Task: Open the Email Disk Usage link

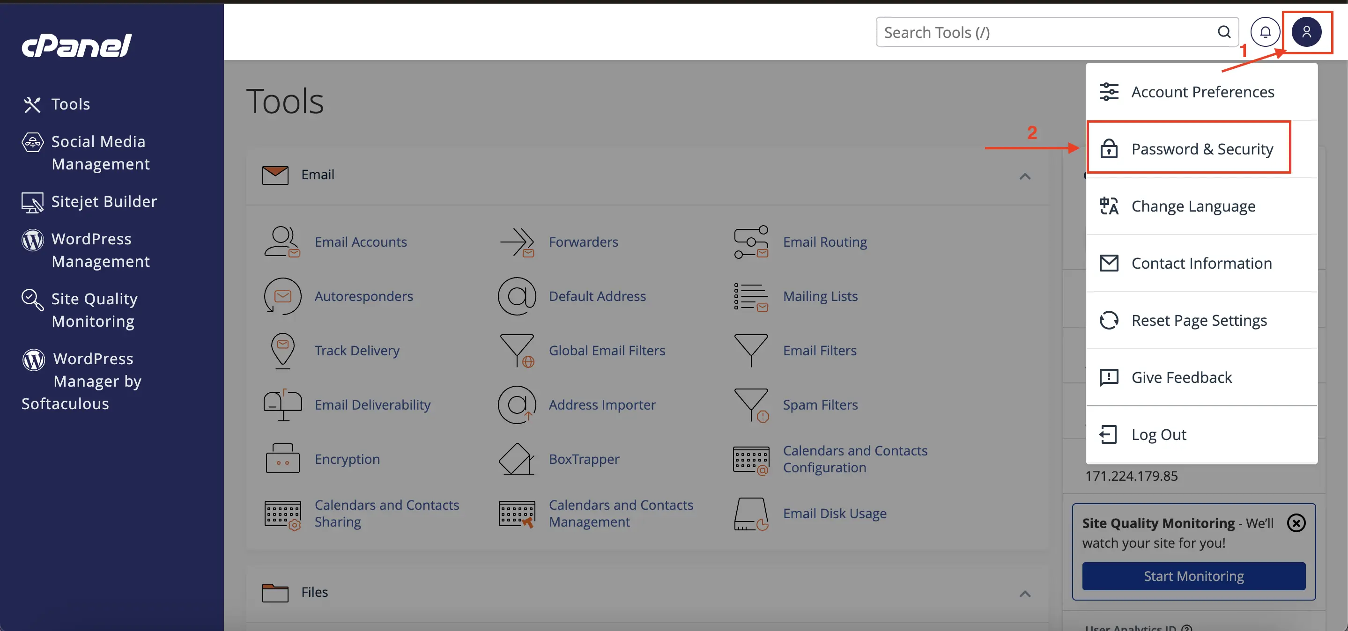Action: [x=835, y=514]
